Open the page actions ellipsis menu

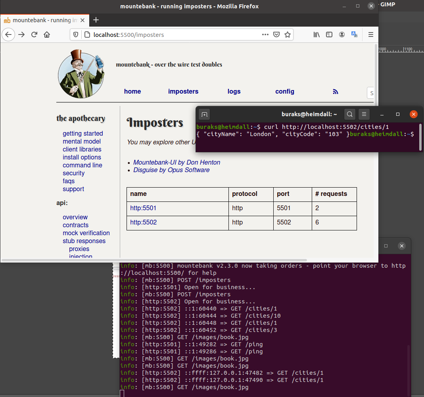click(265, 35)
